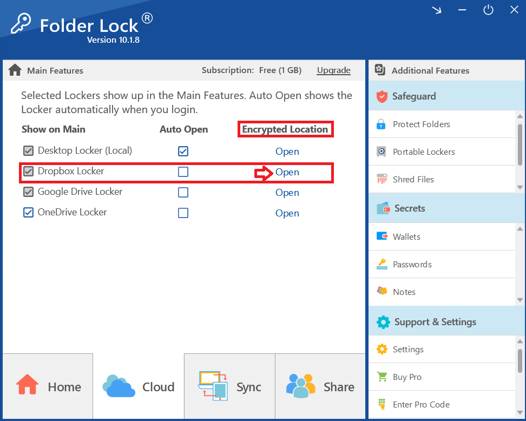Viewport: 526px width, 421px height.
Task: Open the Dropbox Locker encrypted location
Action: click(x=287, y=172)
